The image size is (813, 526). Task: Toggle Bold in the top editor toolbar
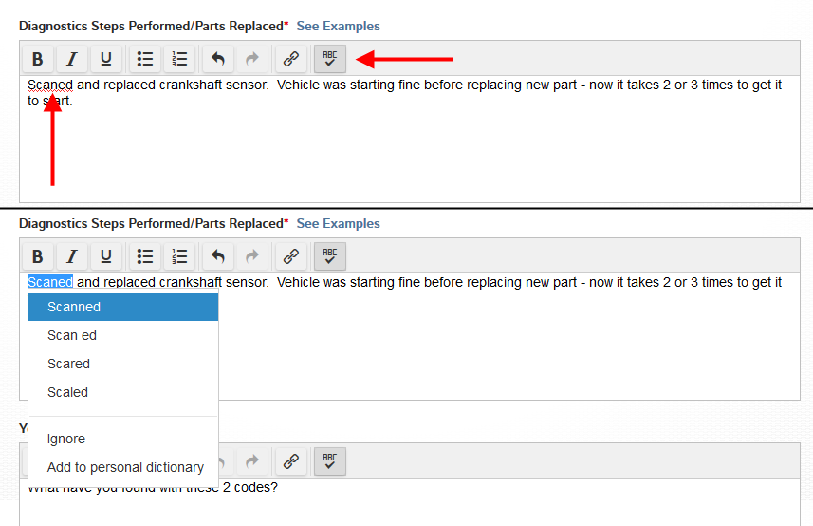click(x=37, y=59)
